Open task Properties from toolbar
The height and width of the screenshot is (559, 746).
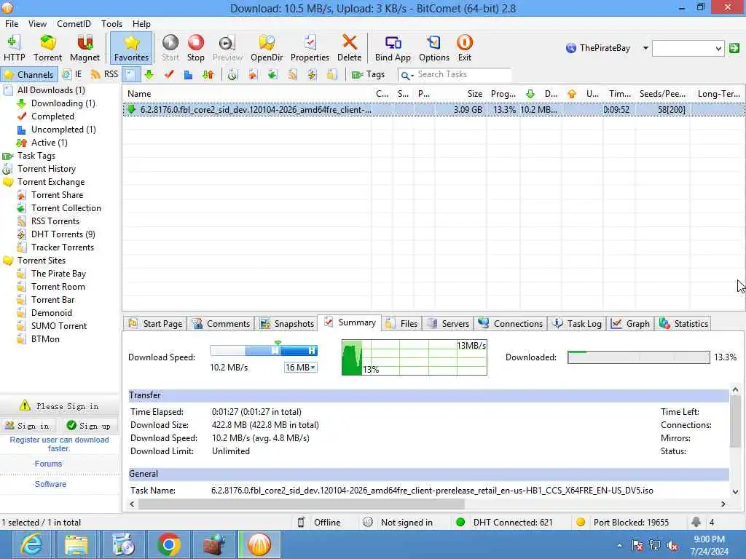310,48
